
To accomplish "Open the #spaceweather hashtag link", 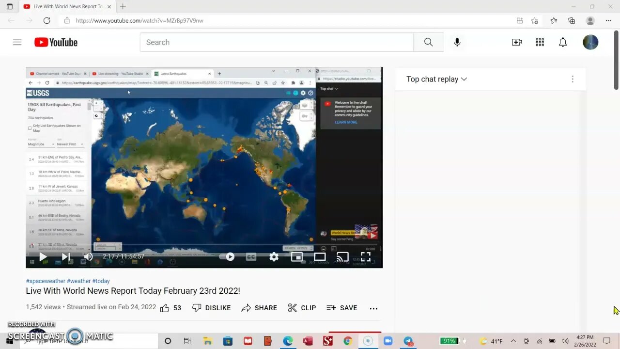I will (46, 281).
